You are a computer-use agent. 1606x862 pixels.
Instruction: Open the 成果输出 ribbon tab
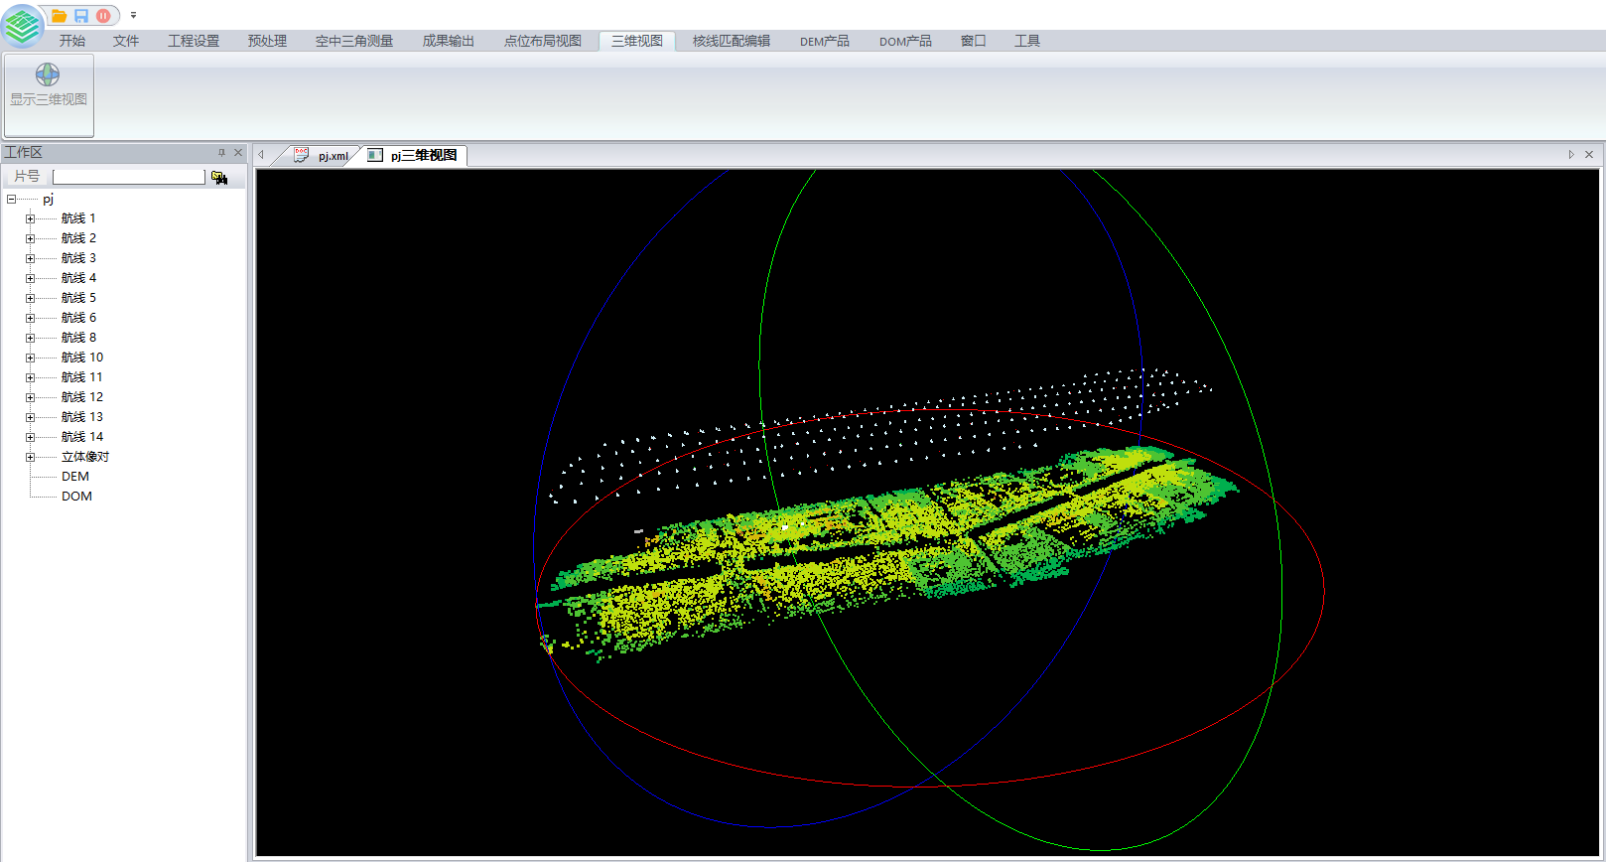coord(449,41)
